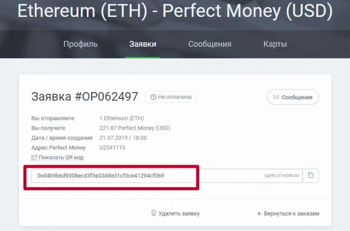Click the QR code icon
The width and height of the screenshot is (350, 231).
(34, 158)
